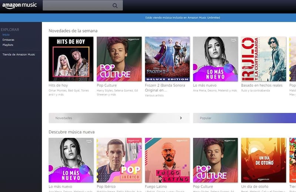Expand Novedades with the chevron arrow
Image resolution: width=296 pixels, height=192 pixels.
tap(181, 118)
